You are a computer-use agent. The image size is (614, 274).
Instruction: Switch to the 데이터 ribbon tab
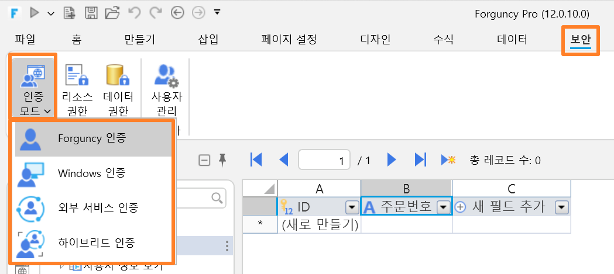(512, 39)
